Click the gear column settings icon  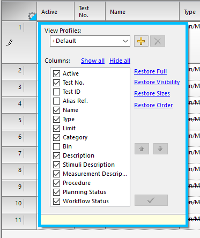click(32, 16)
